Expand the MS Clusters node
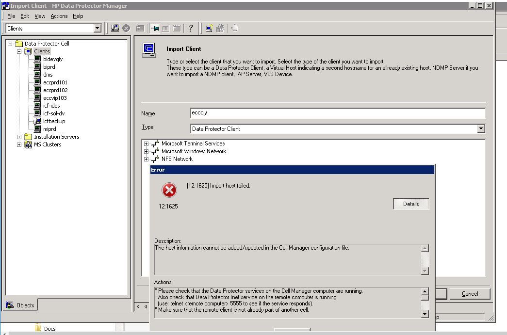This screenshot has width=507, height=335. click(19, 145)
